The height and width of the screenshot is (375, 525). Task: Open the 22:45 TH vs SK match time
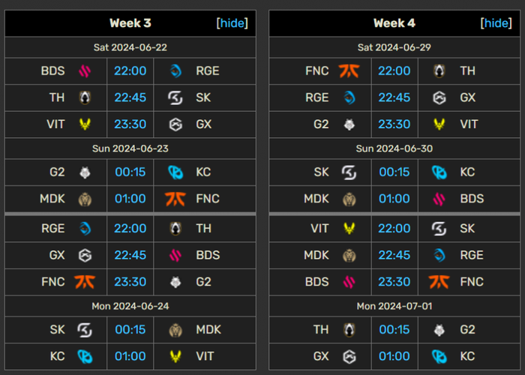click(130, 97)
